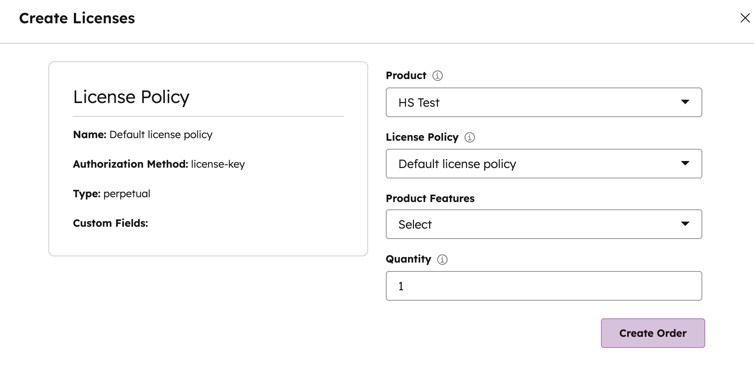Screen dimensions: 754x390
Task: Click the License Policy info icon
Action: tap(469, 137)
